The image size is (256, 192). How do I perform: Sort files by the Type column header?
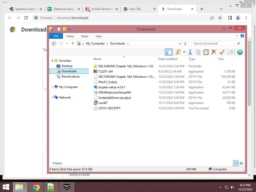192,59
